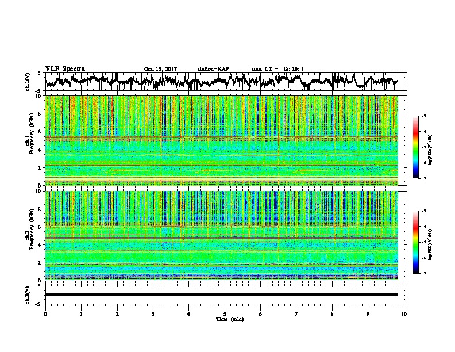Click time axis tick label "10"
455x352 pixels.
(x=404, y=314)
